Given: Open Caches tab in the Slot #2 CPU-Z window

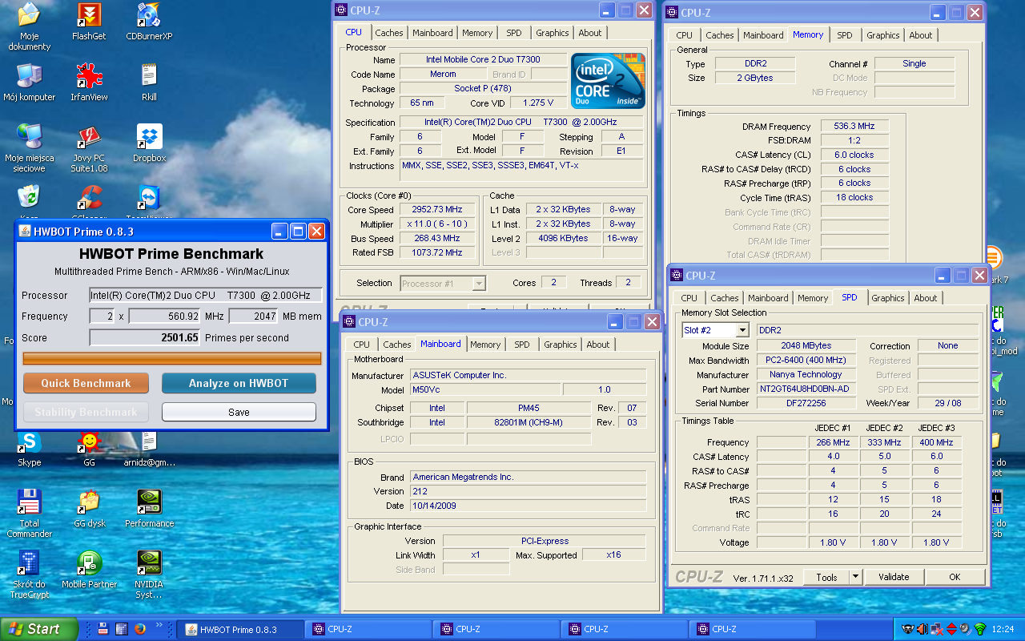Looking at the screenshot, I should click(x=725, y=298).
